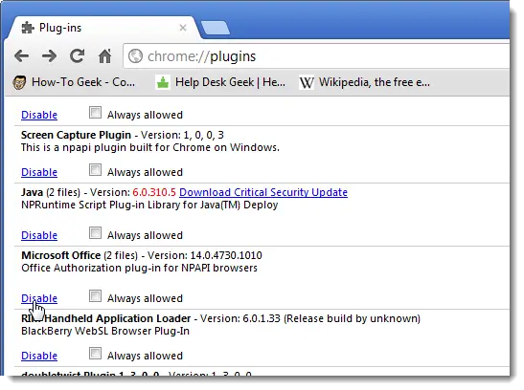Open the Help Desk Geek bookmark
The image size is (524, 390).
pyautogui.click(x=221, y=82)
